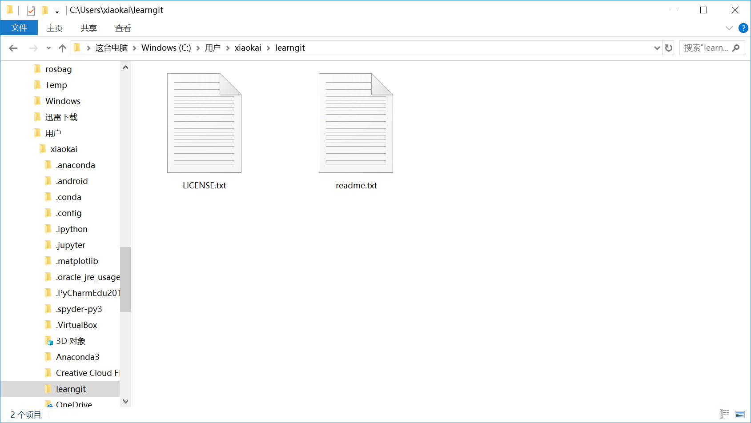
Task: Select the .ipython folder in tree
Action: coord(72,229)
